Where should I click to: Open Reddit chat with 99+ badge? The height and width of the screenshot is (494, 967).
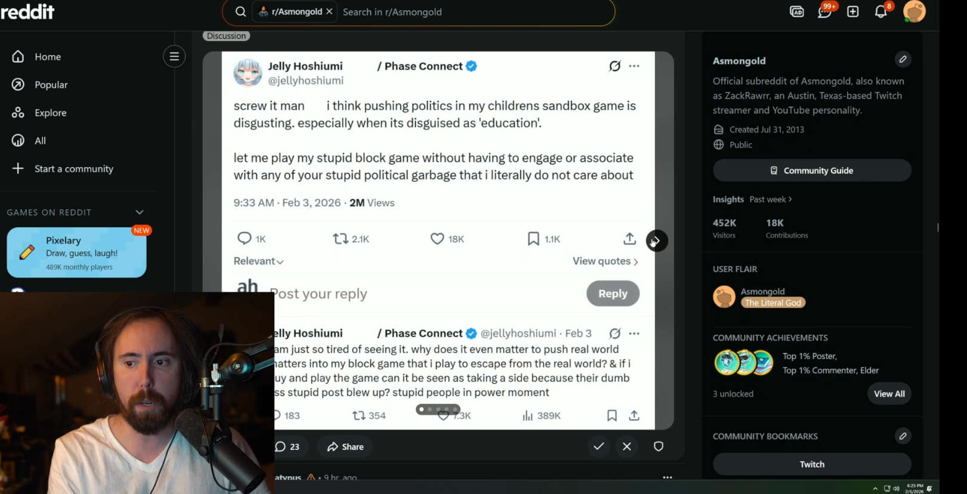click(825, 11)
